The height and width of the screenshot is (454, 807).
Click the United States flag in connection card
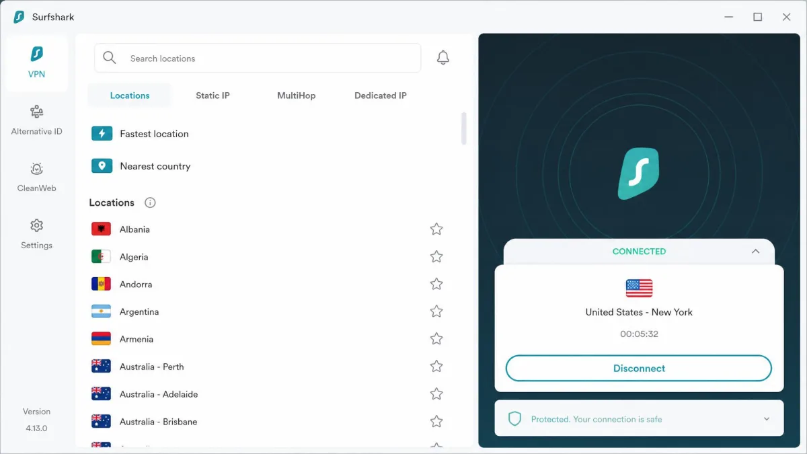(639, 288)
